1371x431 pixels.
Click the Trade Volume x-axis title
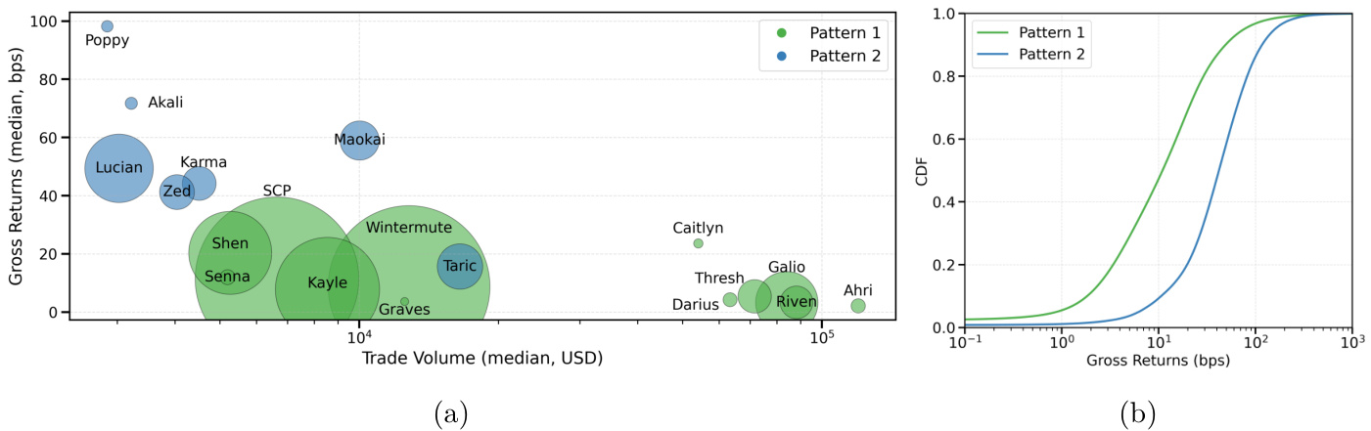coord(482,357)
